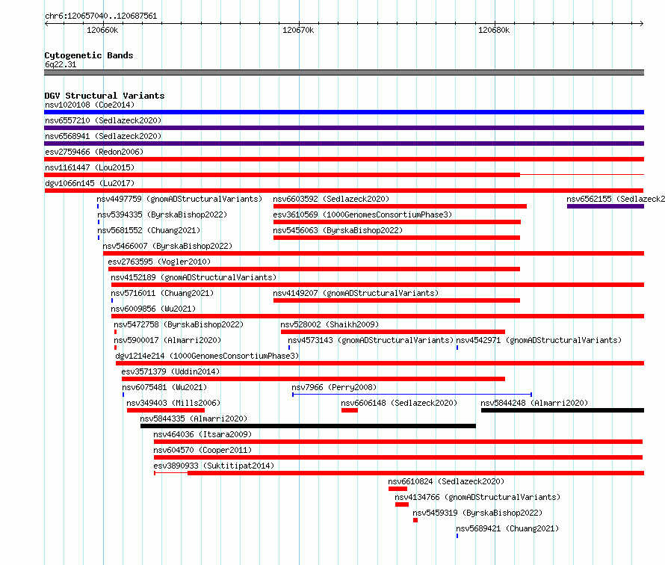Open nsv349403 (Mills2006) label

[173, 403]
